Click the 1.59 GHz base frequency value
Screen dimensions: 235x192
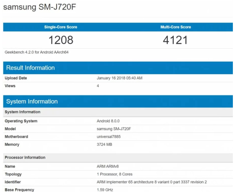(105, 190)
